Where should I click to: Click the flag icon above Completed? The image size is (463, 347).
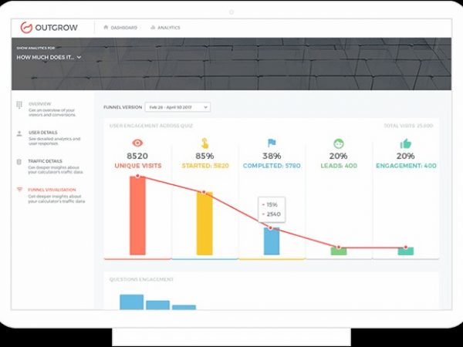(x=272, y=143)
